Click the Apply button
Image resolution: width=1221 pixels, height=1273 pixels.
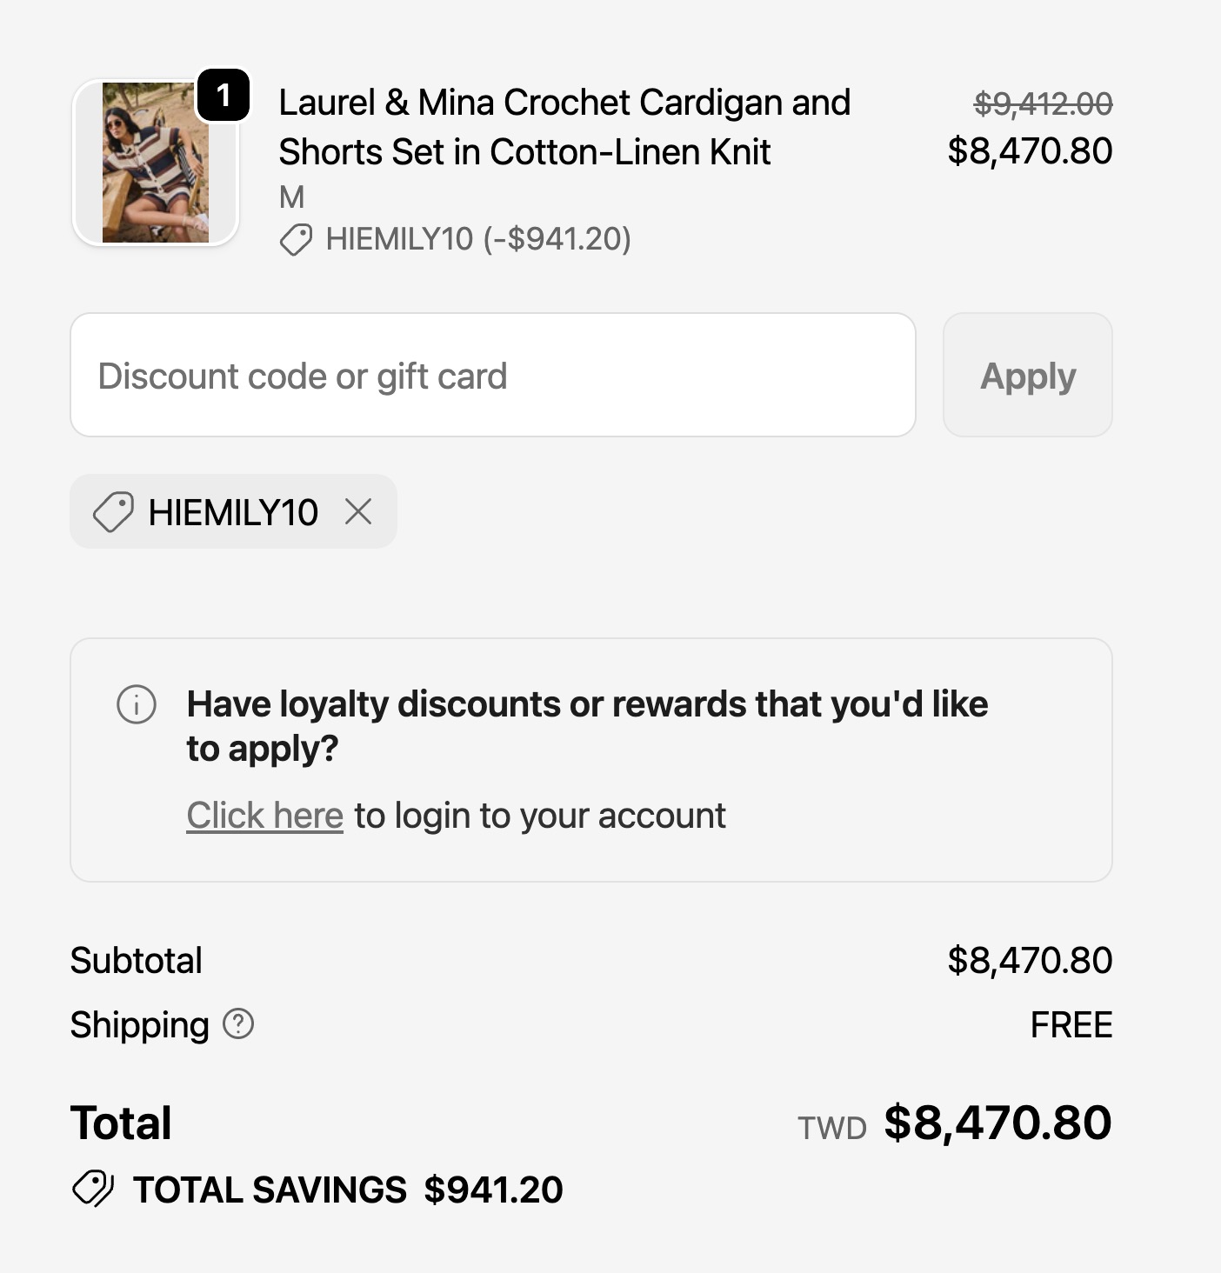(1028, 375)
